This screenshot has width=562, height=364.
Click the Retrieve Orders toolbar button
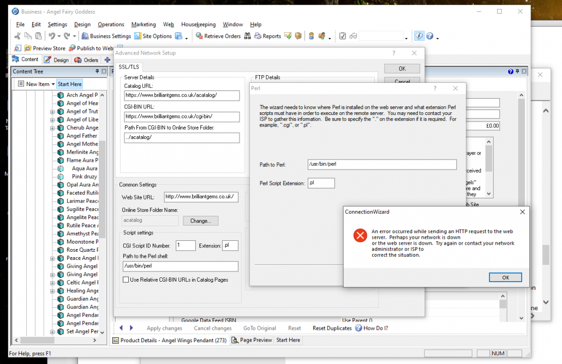[x=218, y=36]
